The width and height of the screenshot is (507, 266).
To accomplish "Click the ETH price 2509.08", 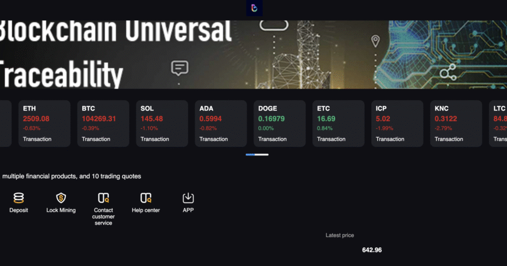I will (36, 119).
